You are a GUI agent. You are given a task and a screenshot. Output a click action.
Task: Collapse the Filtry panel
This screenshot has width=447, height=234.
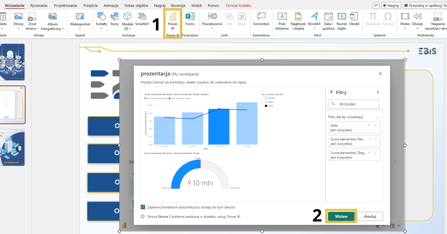pos(378,92)
